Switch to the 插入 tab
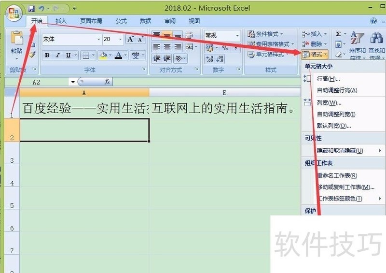 61,21
